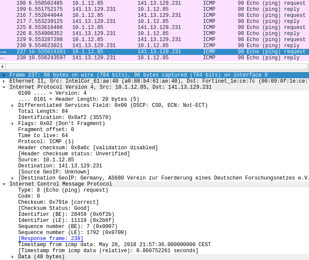This screenshot has height=260, width=309.
Task: Collapse the Internet Control Message Protocol section
Action: [4, 184]
